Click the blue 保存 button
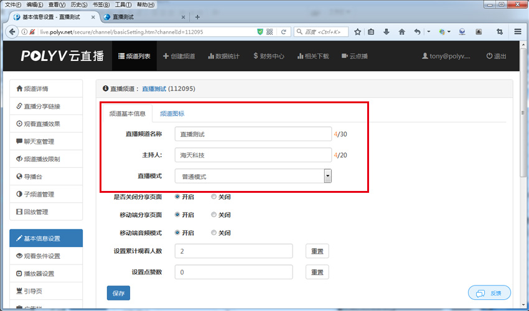529x311 pixels. point(118,292)
